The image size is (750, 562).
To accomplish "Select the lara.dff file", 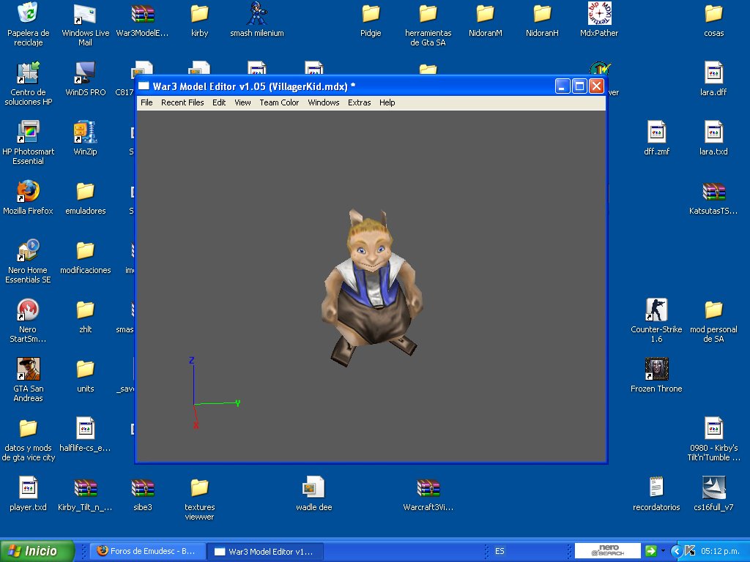I will [713, 79].
